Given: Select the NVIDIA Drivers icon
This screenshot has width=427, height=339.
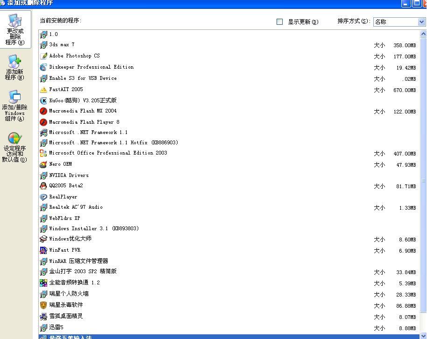Looking at the screenshot, I should coord(43,176).
